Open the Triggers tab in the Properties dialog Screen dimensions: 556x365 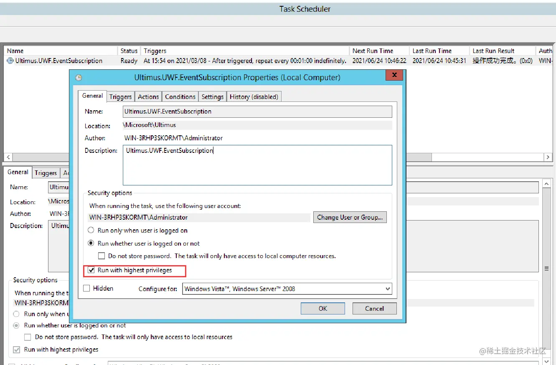coord(120,96)
